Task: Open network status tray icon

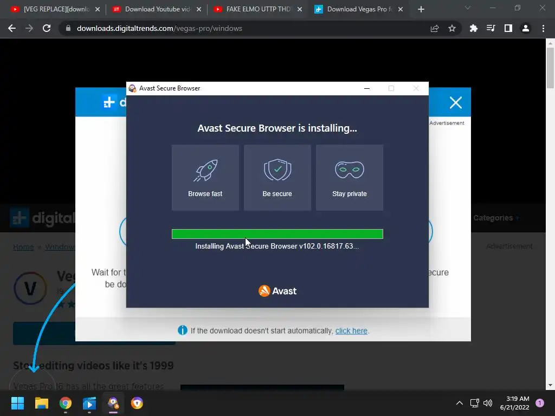Action: (474, 403)
